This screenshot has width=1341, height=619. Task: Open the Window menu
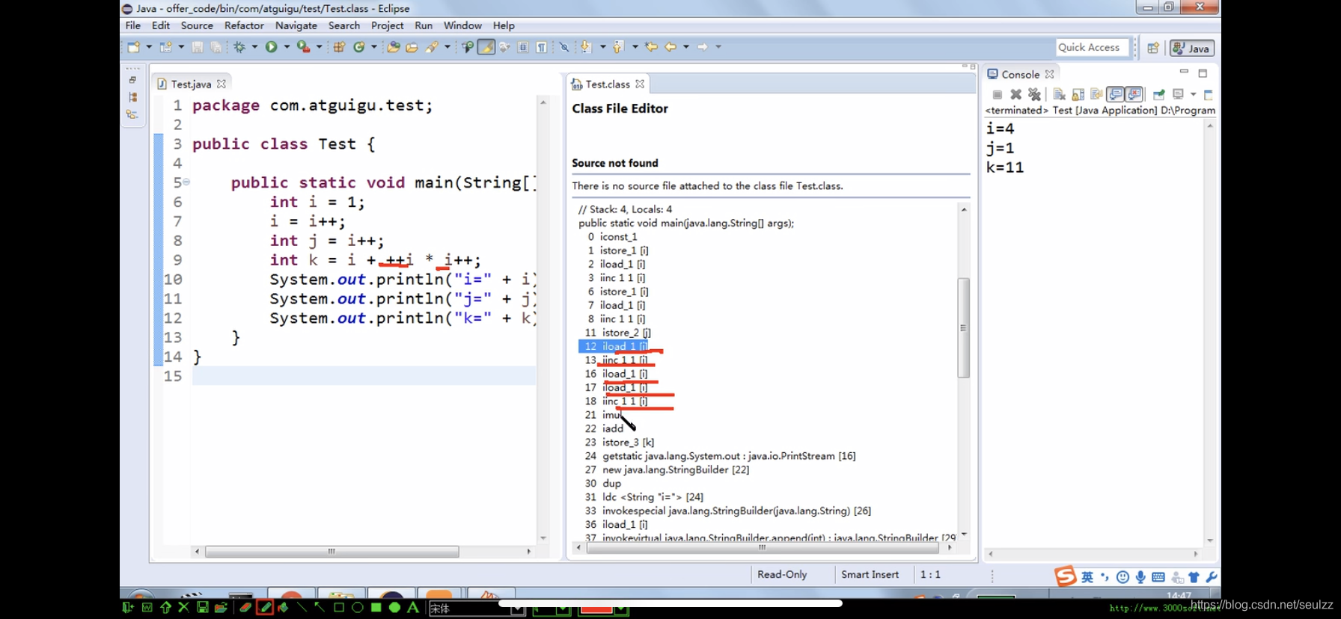462,25
